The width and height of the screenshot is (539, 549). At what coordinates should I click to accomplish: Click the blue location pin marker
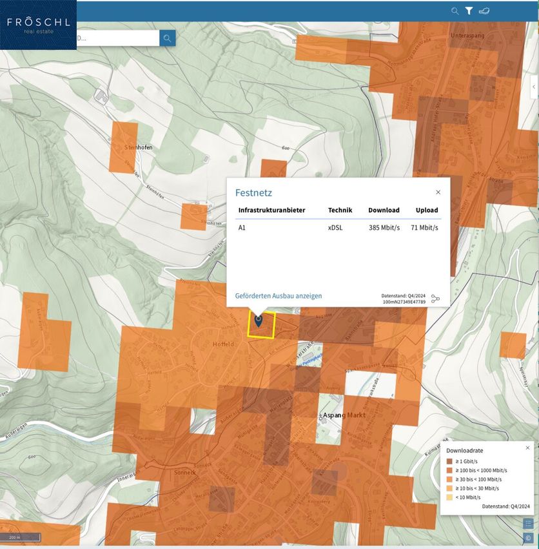coord(259,320)
